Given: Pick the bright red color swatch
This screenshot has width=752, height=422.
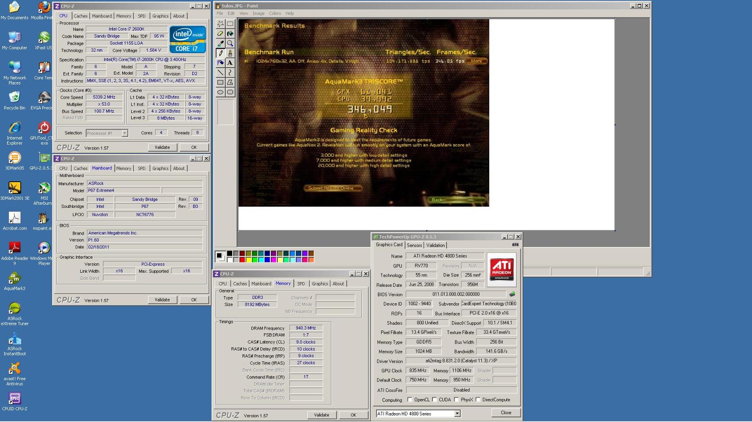Looking at the screenshot, I should 242,259.
